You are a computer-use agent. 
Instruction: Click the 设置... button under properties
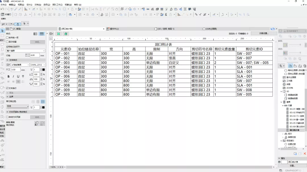pyautogui.click(x=292, y=165)
